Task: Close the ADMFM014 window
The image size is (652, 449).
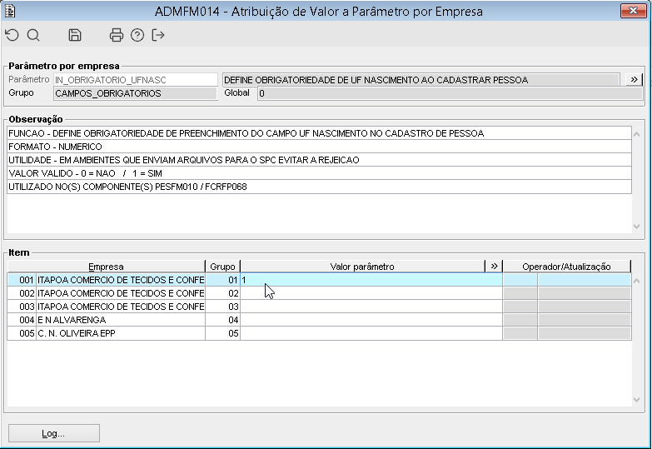Action: click(x=633, y=10)
